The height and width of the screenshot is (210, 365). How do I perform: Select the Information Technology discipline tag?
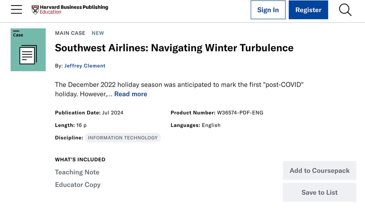coord(123,138)
